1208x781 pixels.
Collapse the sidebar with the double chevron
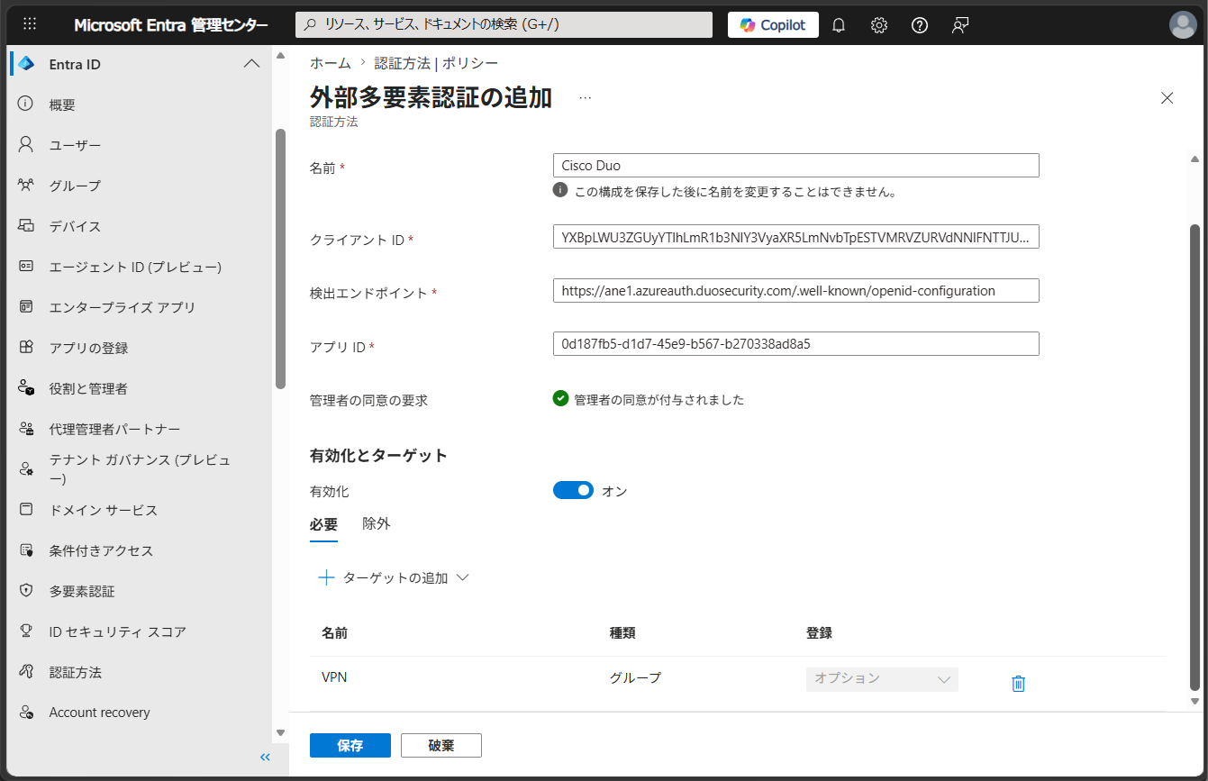[x=265, y=758]
